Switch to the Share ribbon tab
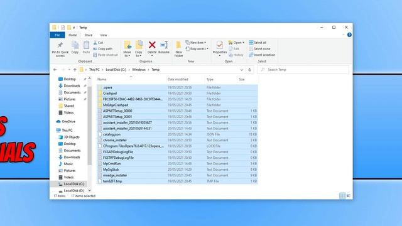 [88, 35]
